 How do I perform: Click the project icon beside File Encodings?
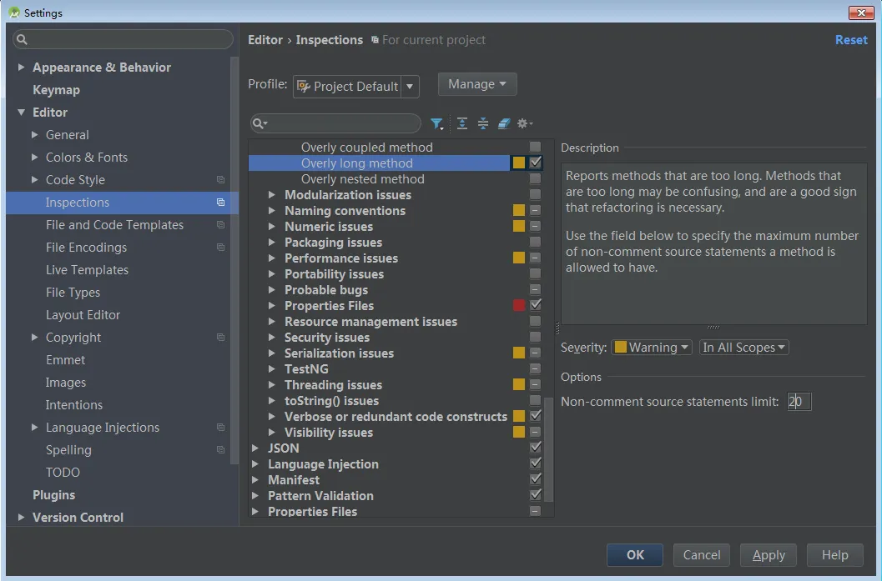tap(220, 248)
